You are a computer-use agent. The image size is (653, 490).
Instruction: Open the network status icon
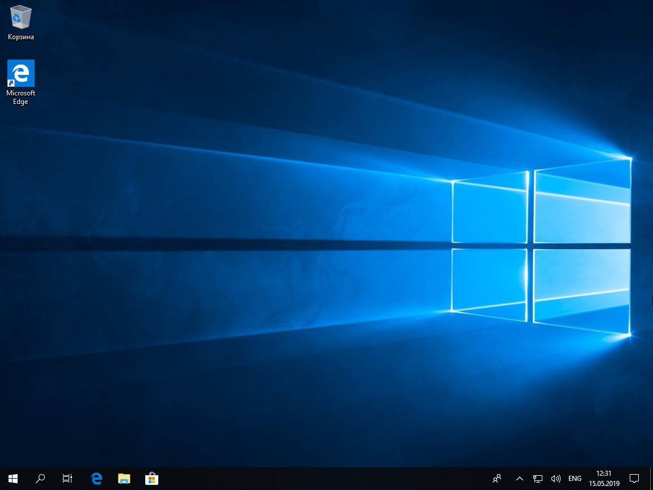pyautogui.click(x=538, y=478)
